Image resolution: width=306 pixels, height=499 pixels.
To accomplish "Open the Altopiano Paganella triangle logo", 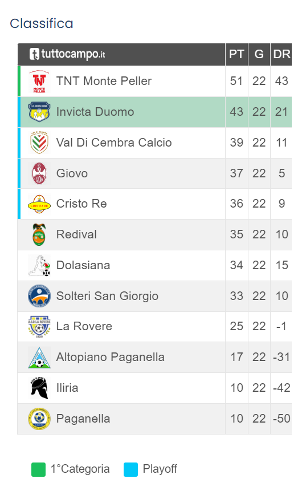I will 39,358.
